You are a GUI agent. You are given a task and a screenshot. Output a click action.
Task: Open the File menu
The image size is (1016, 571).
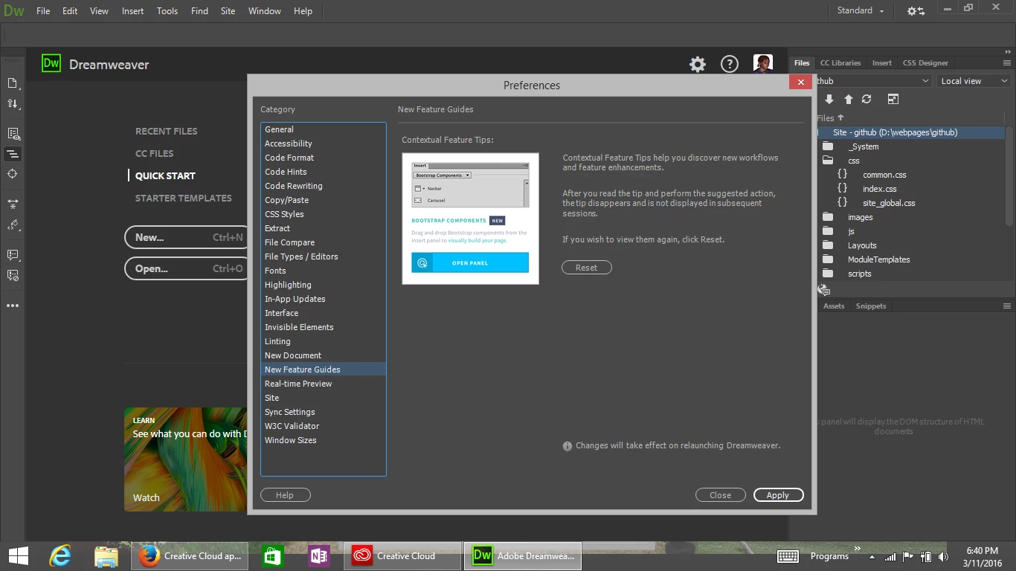[43, 11]
